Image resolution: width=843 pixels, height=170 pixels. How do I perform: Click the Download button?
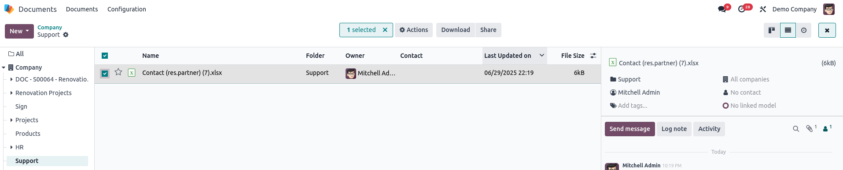(456, 30)
